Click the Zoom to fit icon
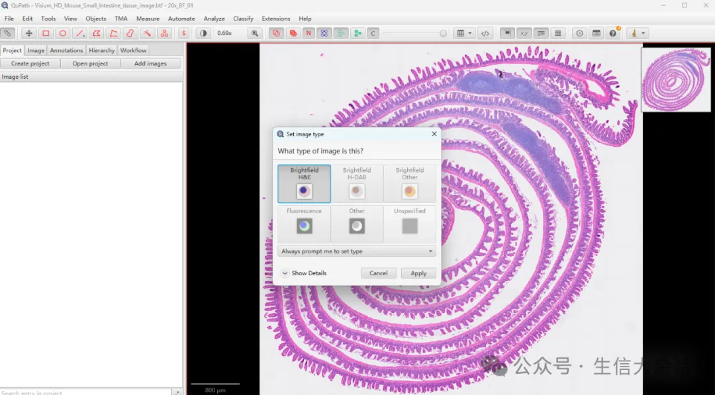Image resolution: width=715 pixels, height=395 pixels. point(254,33)
